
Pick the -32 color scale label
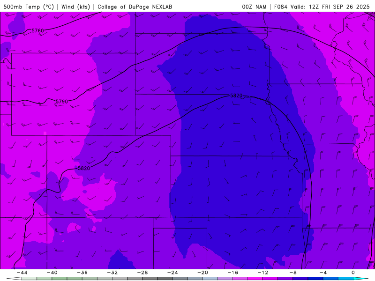tap(112, 273)
